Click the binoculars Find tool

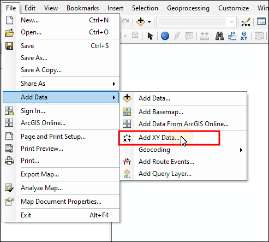pos(219,36)
